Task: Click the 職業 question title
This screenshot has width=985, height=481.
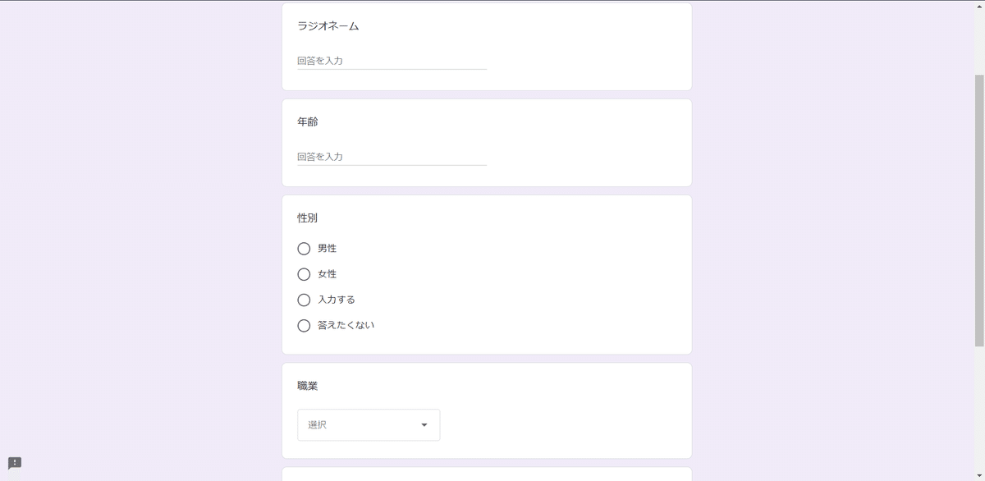Action: 307,385
